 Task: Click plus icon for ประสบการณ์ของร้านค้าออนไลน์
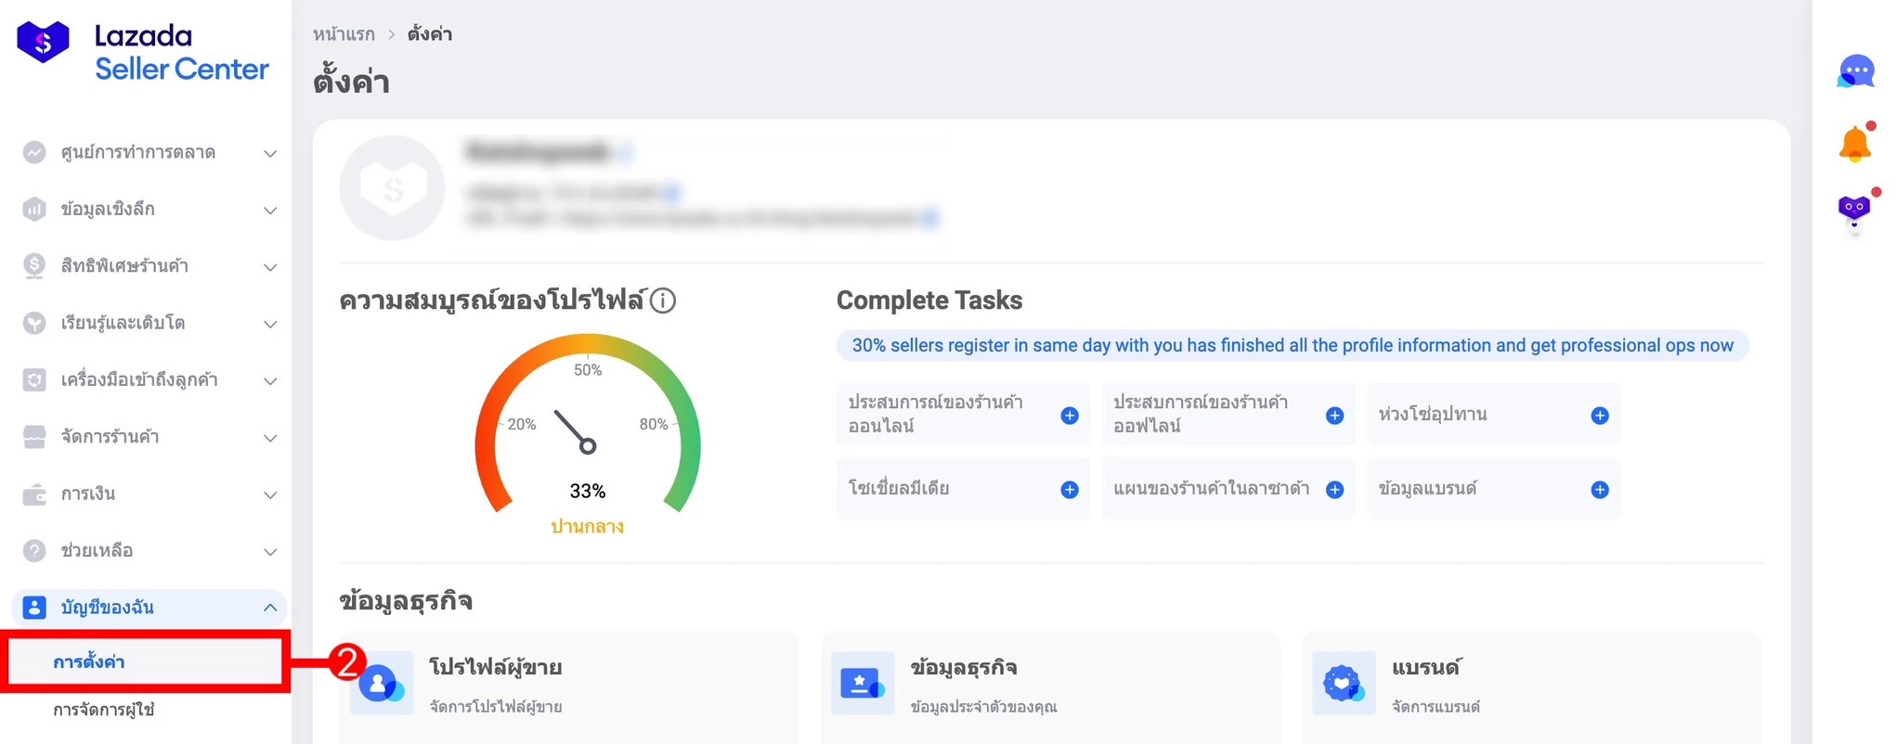(1070, 416)
